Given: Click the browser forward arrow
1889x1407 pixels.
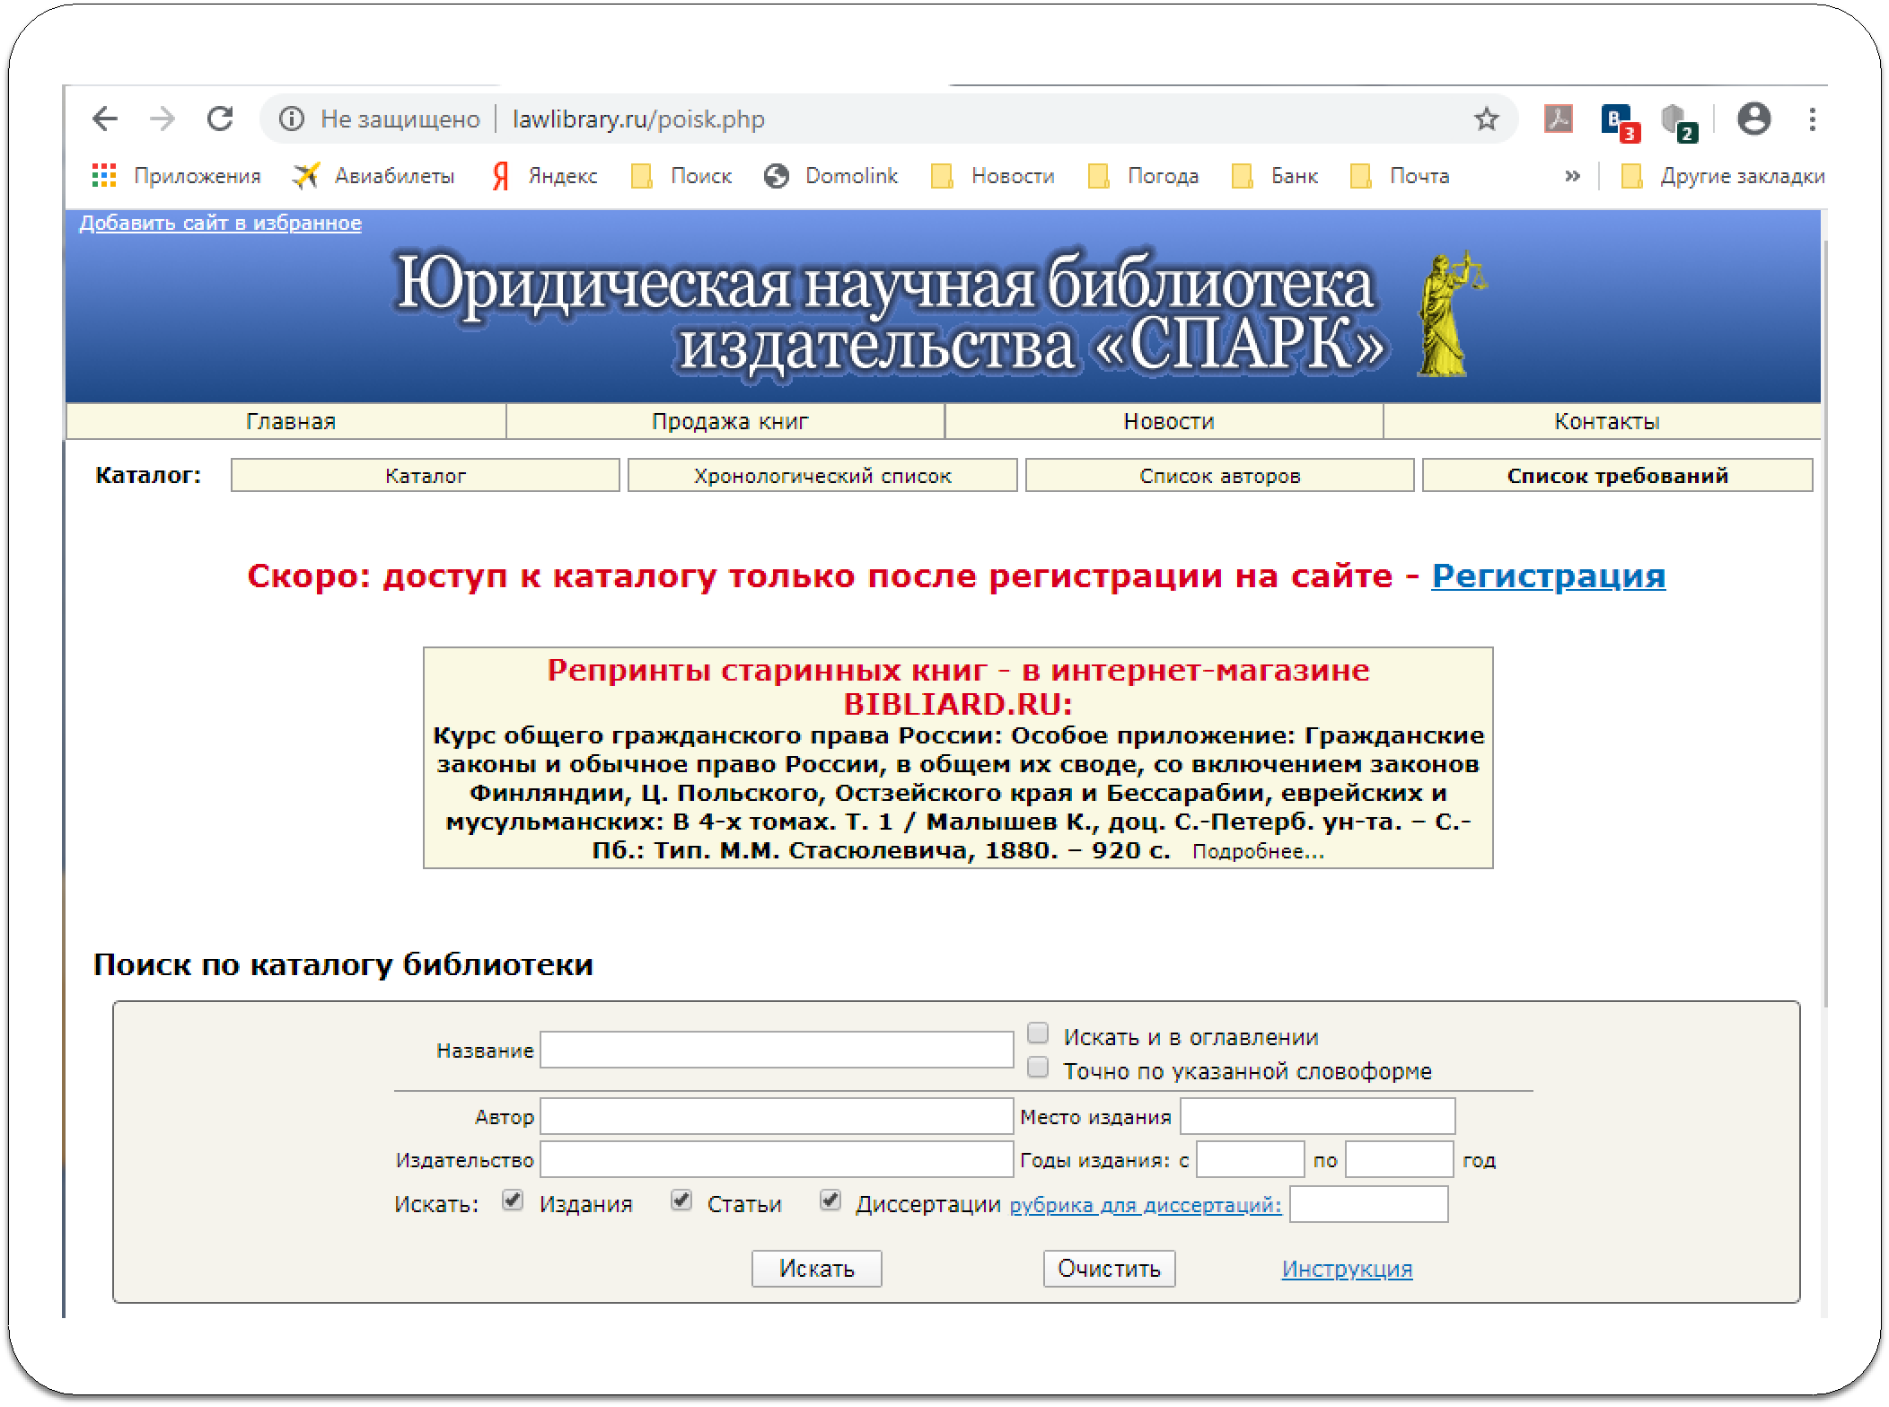Looking at the screenshot, I should (x=163, y=119).
